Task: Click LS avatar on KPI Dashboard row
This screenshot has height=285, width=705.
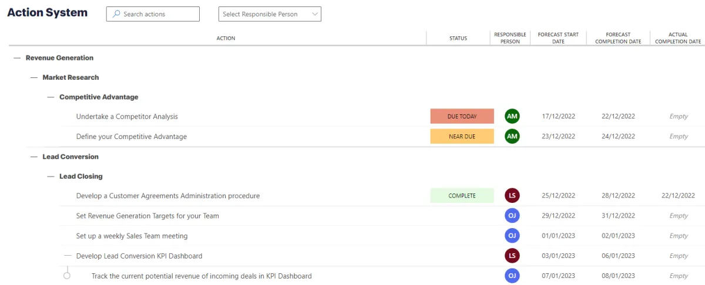Action: [x=512, y=255]
